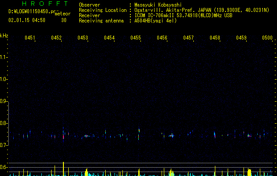Viewport: 277px width, 176px height.
Task: Select the 0456 time marker
Action: coord(162,38)
